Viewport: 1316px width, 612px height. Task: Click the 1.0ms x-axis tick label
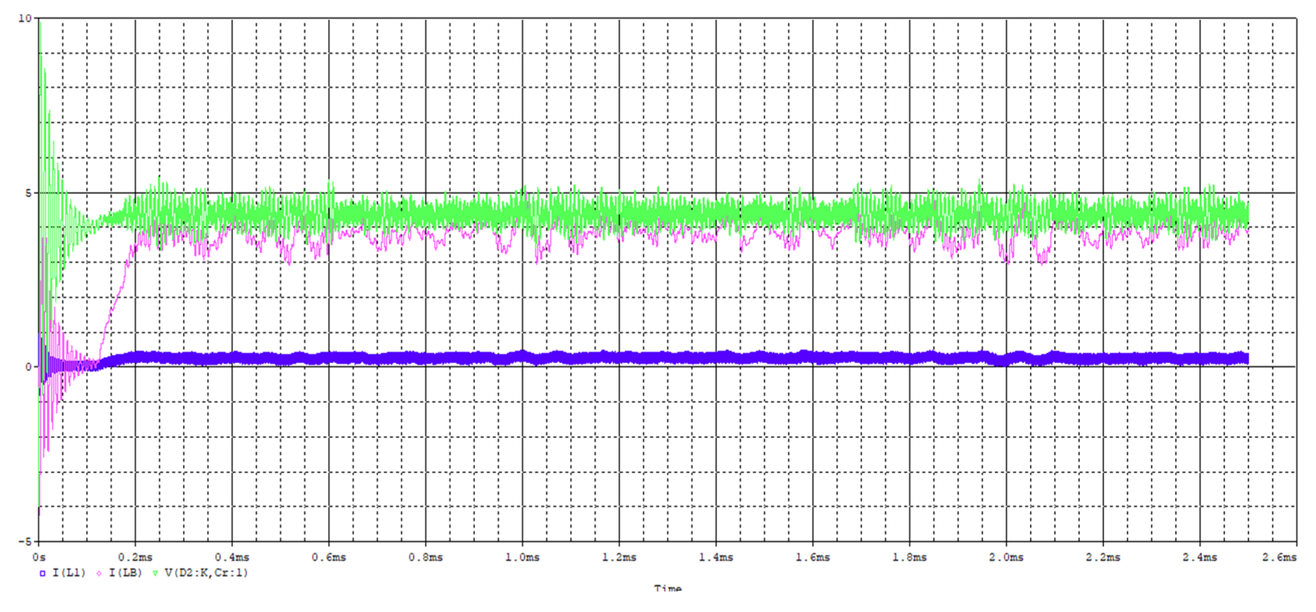(x=522, y=557)
